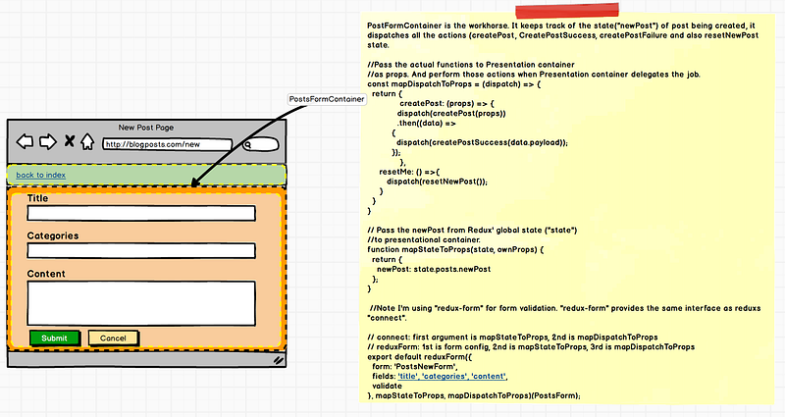Click the Title input field

[141, 213]
